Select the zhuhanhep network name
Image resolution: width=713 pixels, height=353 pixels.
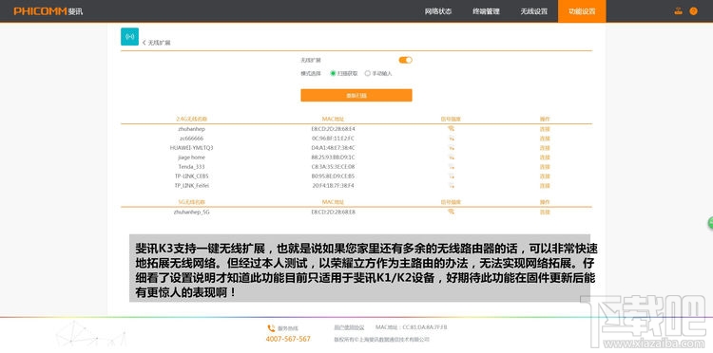pyautogui.click(x=191, y=129)
